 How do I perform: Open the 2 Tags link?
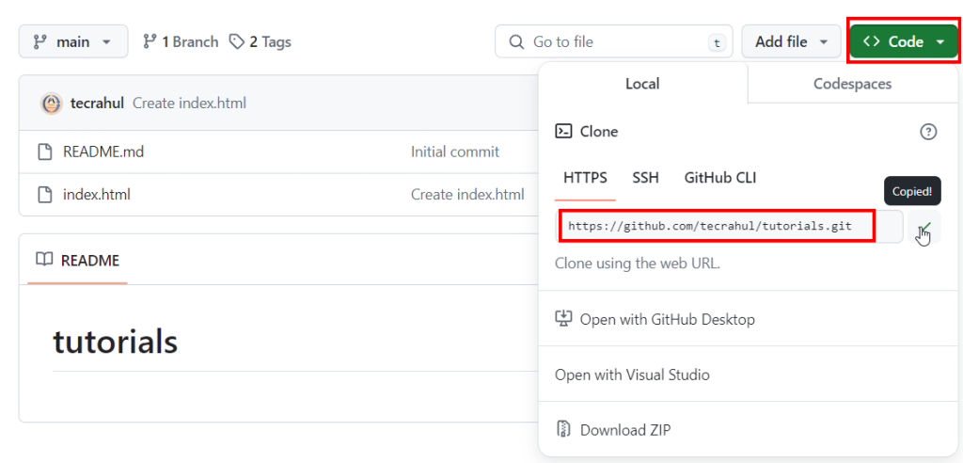(x=261, y=41)
